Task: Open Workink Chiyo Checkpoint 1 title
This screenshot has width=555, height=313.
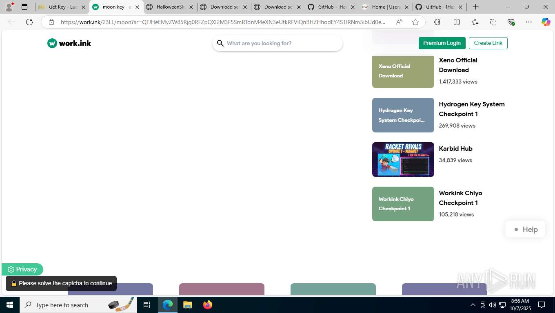Action: click(x=460, y=198)
